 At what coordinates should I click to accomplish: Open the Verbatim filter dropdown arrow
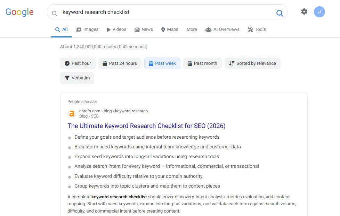68,78
